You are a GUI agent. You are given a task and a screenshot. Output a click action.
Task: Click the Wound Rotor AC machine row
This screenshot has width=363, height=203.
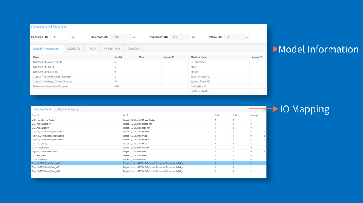click(x=227, y=81)
